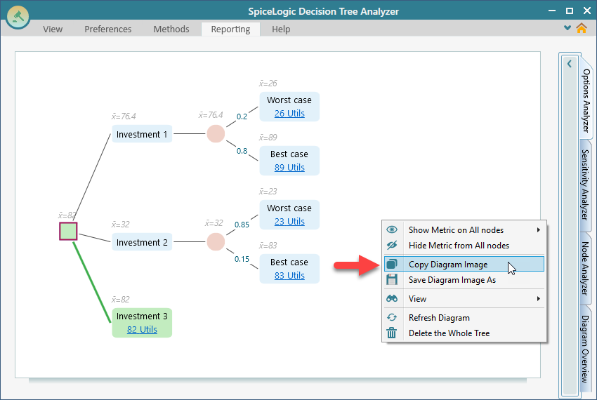This screenshot has height=400, width=597.
Task: Click the 89 Utils link in Best case
Action: [289, 167]
